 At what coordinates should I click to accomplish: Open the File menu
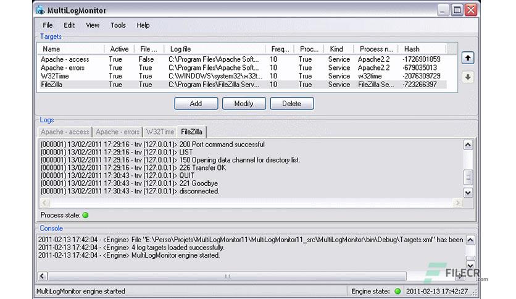tap(48, 25)
